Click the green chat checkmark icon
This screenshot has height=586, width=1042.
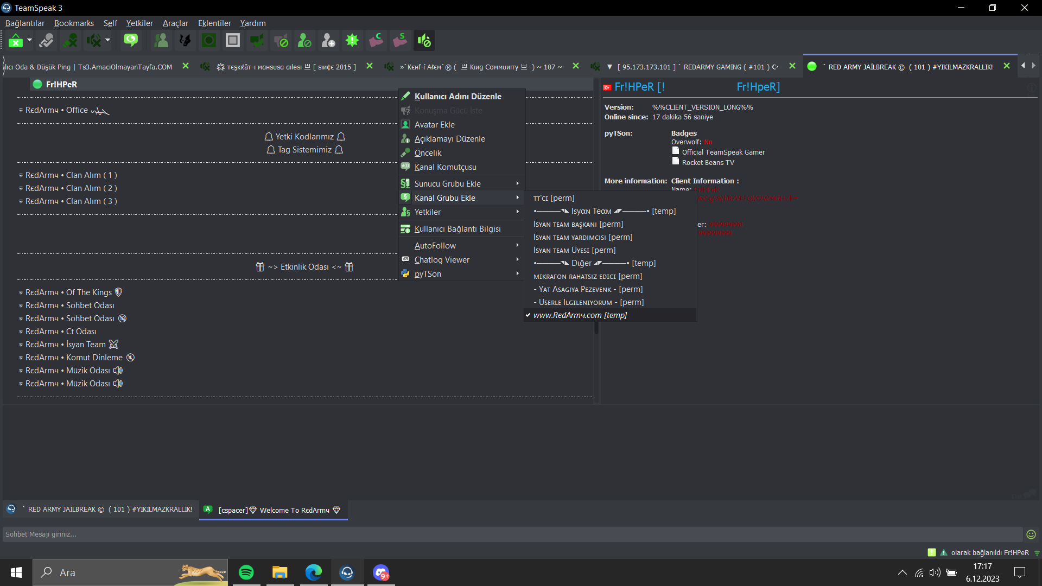[257, 41]
